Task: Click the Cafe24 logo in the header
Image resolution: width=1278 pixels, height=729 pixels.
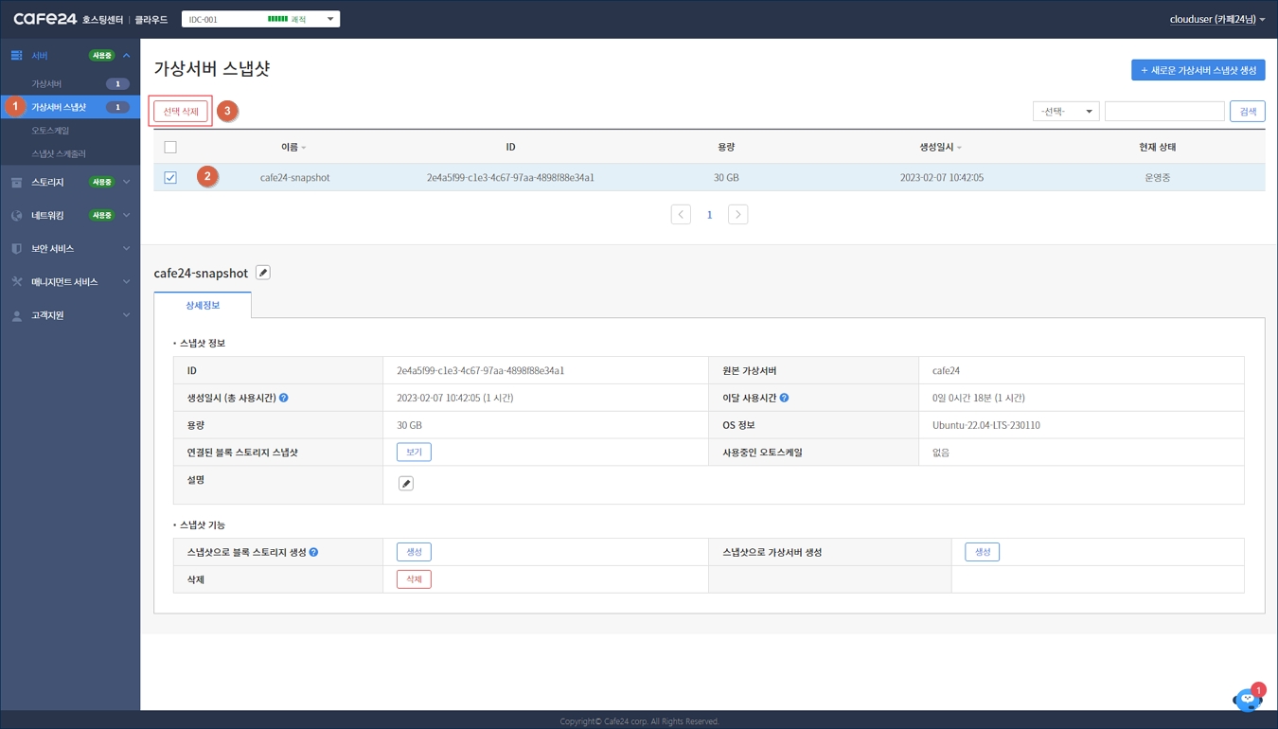Action: point(44,19)
